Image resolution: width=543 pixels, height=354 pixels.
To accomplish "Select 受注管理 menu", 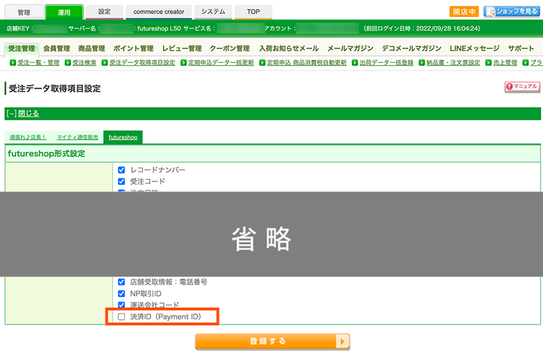I will click(21, 49).
